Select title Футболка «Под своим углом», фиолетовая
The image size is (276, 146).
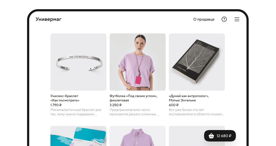tap(134, 98)
